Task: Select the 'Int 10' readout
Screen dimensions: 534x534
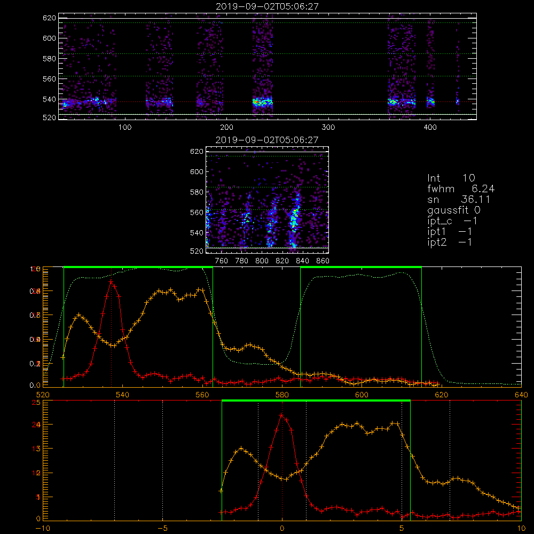Action: 451,178
